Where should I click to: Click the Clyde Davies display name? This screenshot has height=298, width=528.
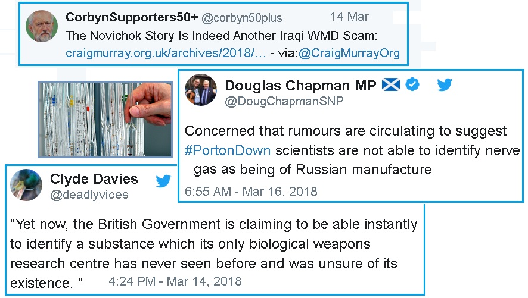pyautogui.click(x=94, y=179)
